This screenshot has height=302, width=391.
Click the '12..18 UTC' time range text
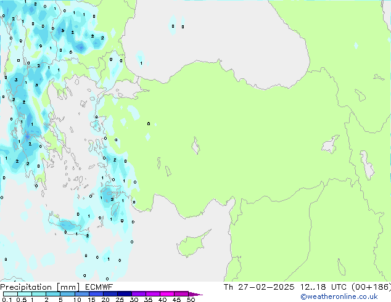[x=323, y=287]
